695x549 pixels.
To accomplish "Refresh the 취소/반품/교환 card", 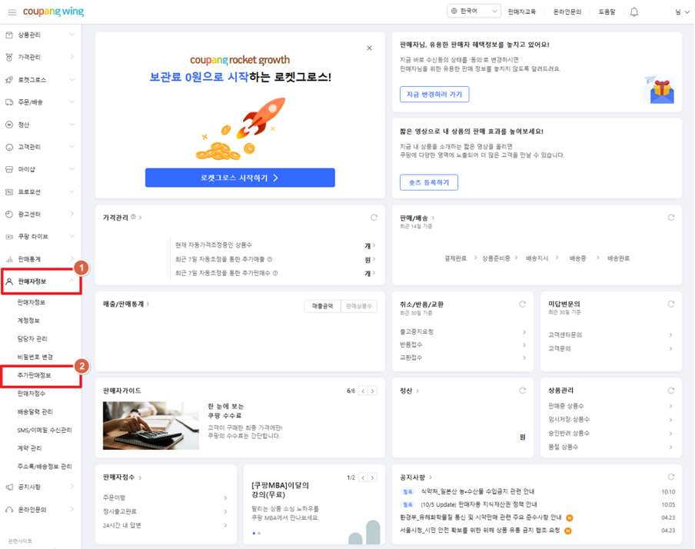I will click(x=523, y=304).
